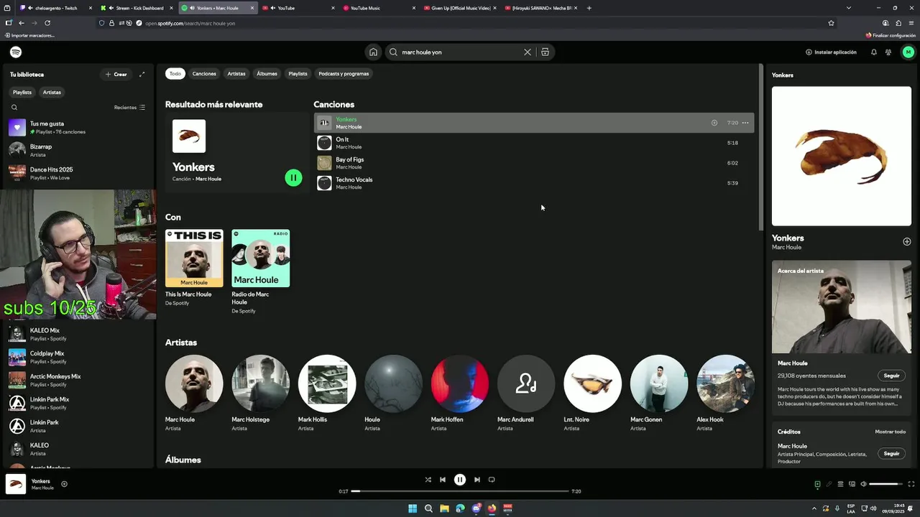Viewport: 920px width, 517px height.
Task: Skip to the next track
Action: point(477,480)
